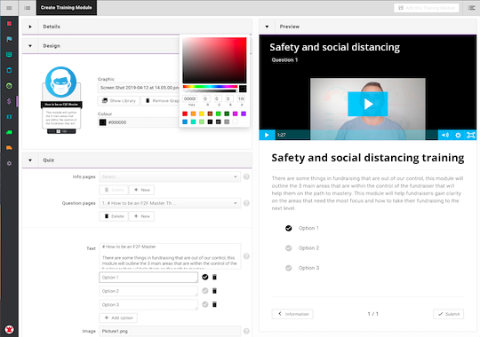Open the green truck sidebar icon
Viewport: 480px width, 337px height.
click(9, 132)
